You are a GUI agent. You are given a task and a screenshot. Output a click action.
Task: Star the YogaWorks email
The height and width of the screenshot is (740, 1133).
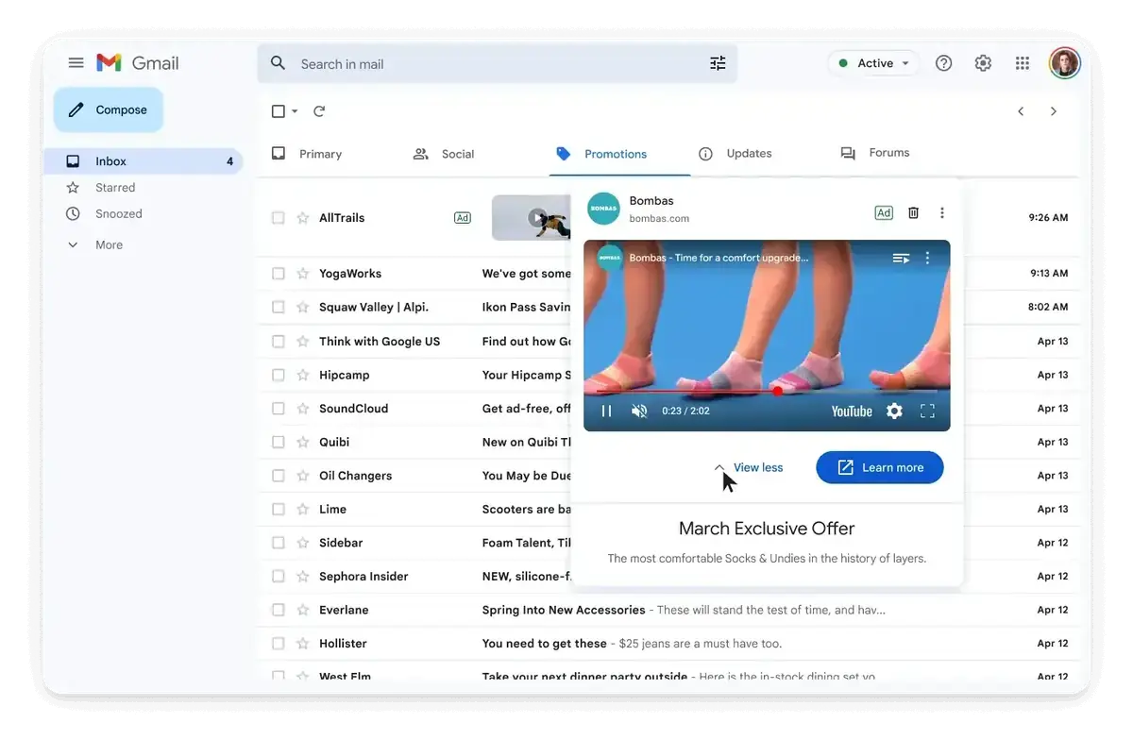tap(303, 274)
